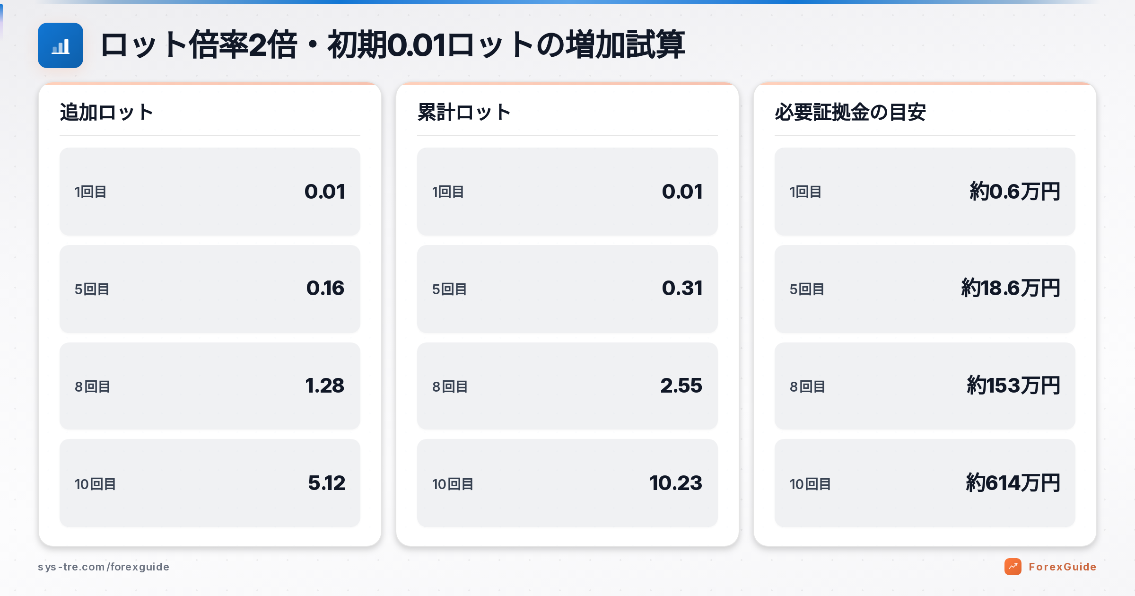This screenshot has height=596, width=1135.
Task: Click the 10回目 row with value 10.23
Action: pyautogui.click(x=567, y=483)
